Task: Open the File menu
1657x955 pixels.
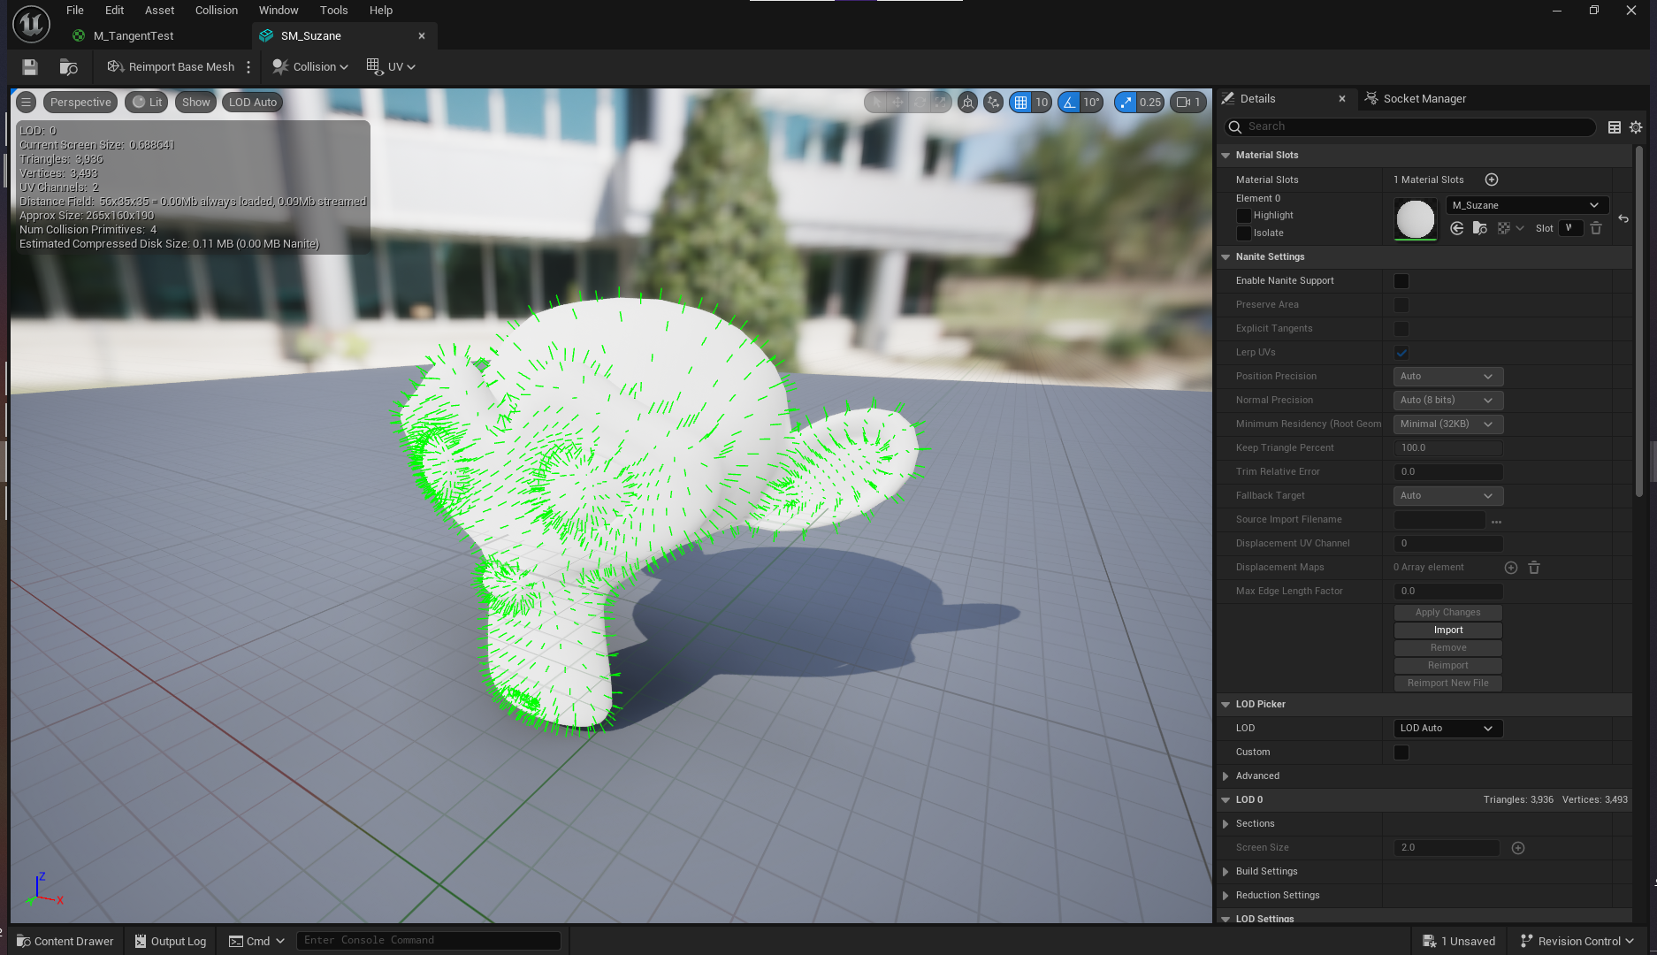Action: click(x=75, y=11)
